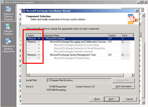148x107 pixels.
Task: Open Action dropdown for Connector for Novell GroupWise
Action: (x=39, y=48)
